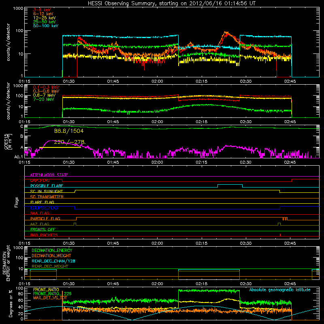Select the REAR_DEC_WEIGHT legend label
This screenshot has width=324, height=324.
(50, 266)
